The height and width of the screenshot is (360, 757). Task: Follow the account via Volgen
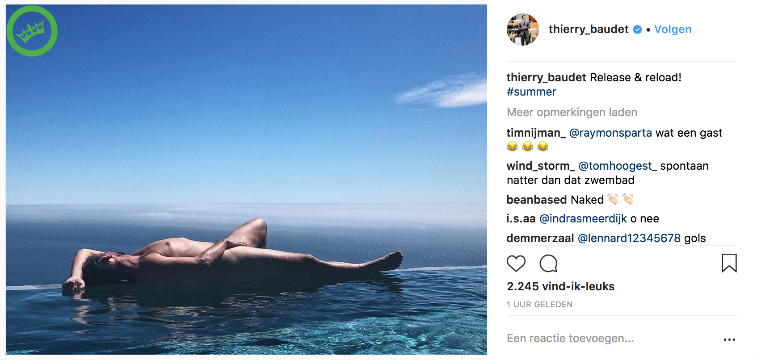(x=673, y=29)
